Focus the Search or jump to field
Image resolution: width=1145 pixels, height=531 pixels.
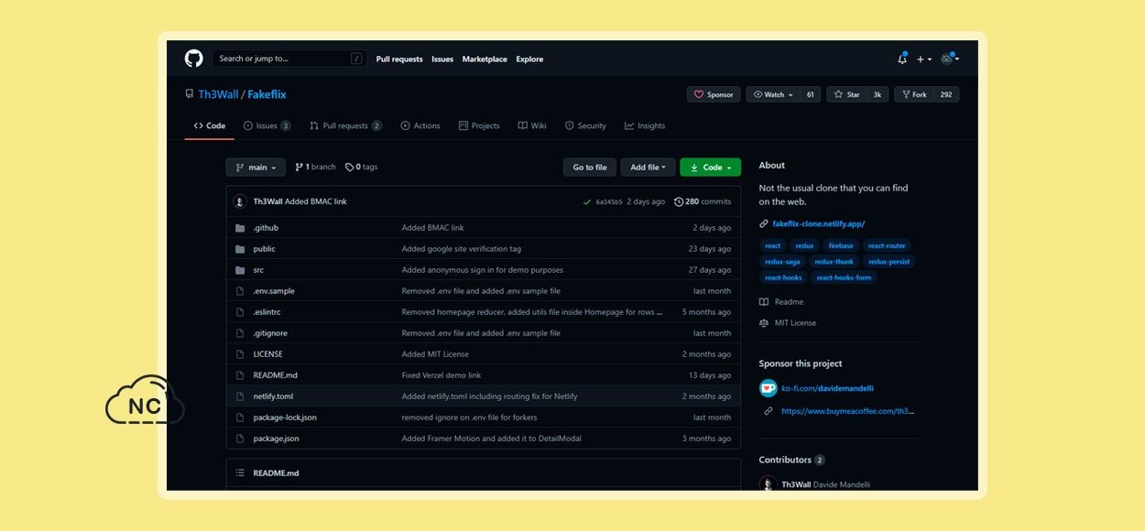click(x=289, y=59)
